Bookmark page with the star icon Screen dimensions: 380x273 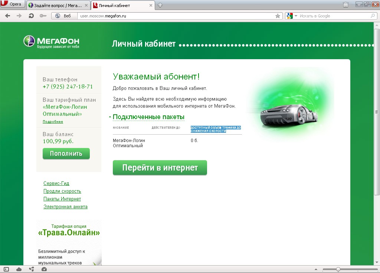click(278, 16)
